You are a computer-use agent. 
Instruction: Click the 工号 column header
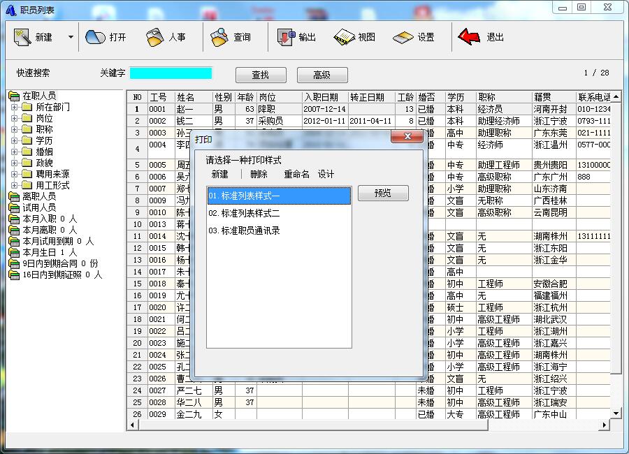[161, 98]
